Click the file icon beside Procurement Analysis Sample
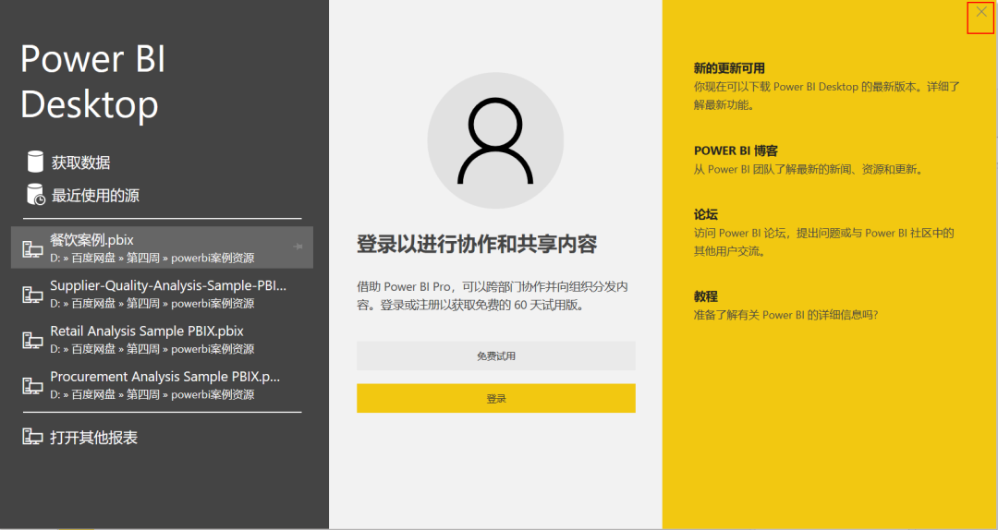Screen dimensions: 998x530 tap(32, 386)
